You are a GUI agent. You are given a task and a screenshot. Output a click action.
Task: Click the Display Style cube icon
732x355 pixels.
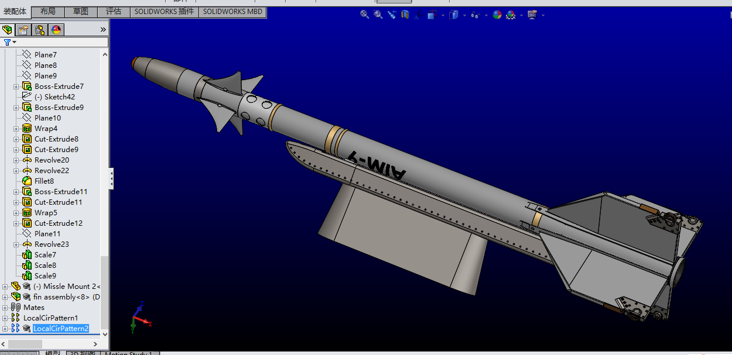coord(453,15)
